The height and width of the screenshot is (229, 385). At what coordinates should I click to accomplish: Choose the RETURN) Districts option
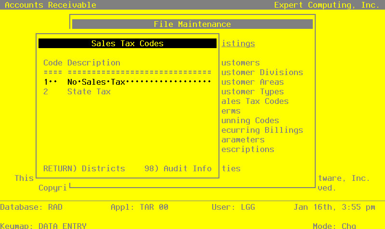(84, 168)
